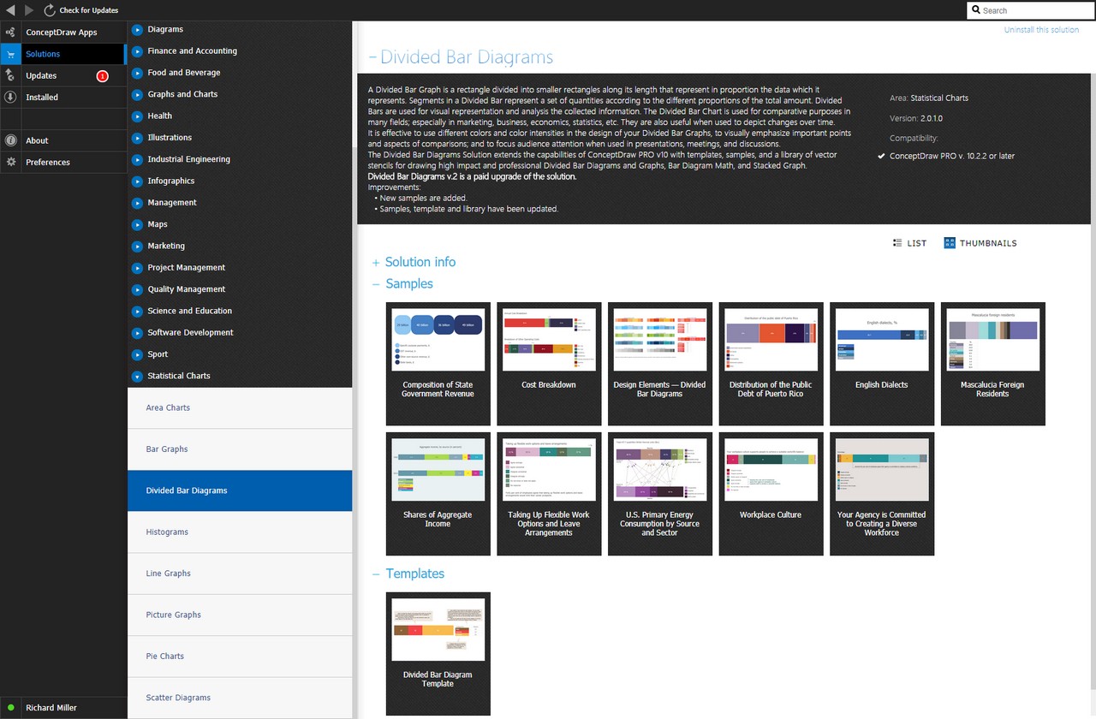
Task: Expand the Graphs and Charts category
Action: tap(137, 94)
